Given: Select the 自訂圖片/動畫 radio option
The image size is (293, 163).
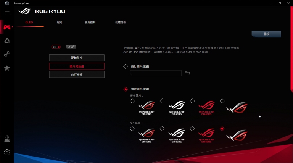Looking at the screenshot, I should coord(126,66).
